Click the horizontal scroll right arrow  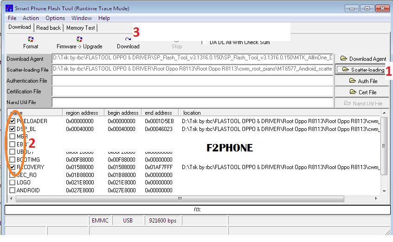(x=376, y=199)
